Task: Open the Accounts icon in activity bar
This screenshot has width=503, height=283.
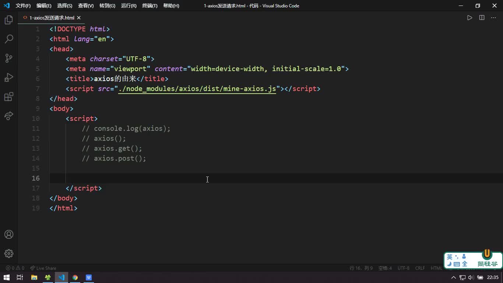Action: 9,234
